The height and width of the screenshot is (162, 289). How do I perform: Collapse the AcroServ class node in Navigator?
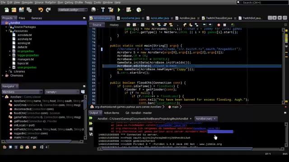pyautogui.click(x=3, y=97)
